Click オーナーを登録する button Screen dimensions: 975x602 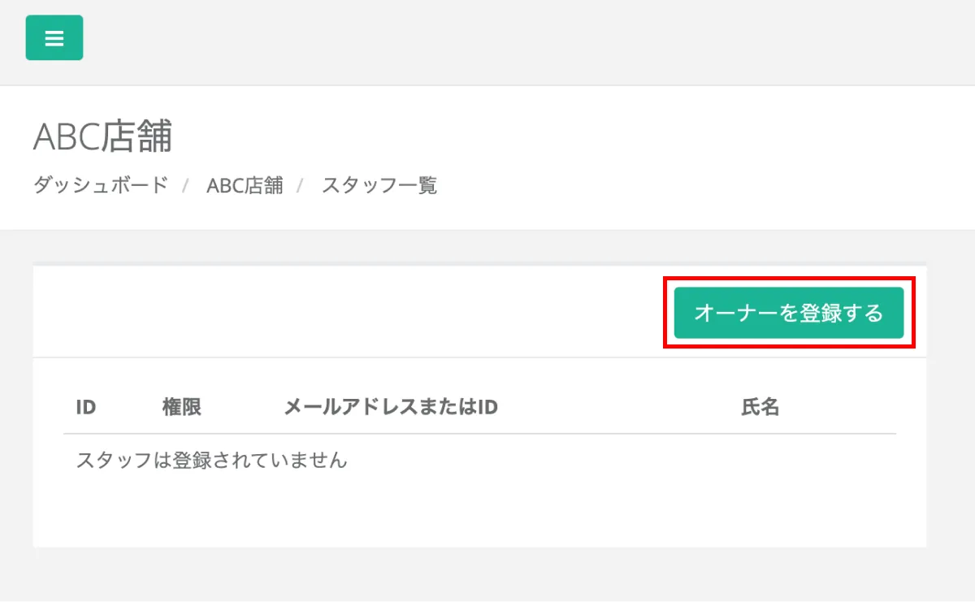(x=789, y=313)
